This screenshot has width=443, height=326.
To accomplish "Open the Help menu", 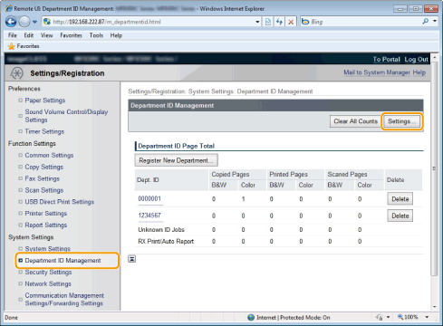I will [x=116, y=35].
